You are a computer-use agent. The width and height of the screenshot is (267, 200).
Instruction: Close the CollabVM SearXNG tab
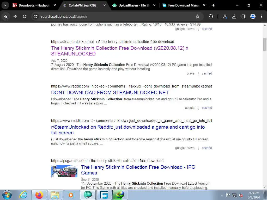[105, 5]
